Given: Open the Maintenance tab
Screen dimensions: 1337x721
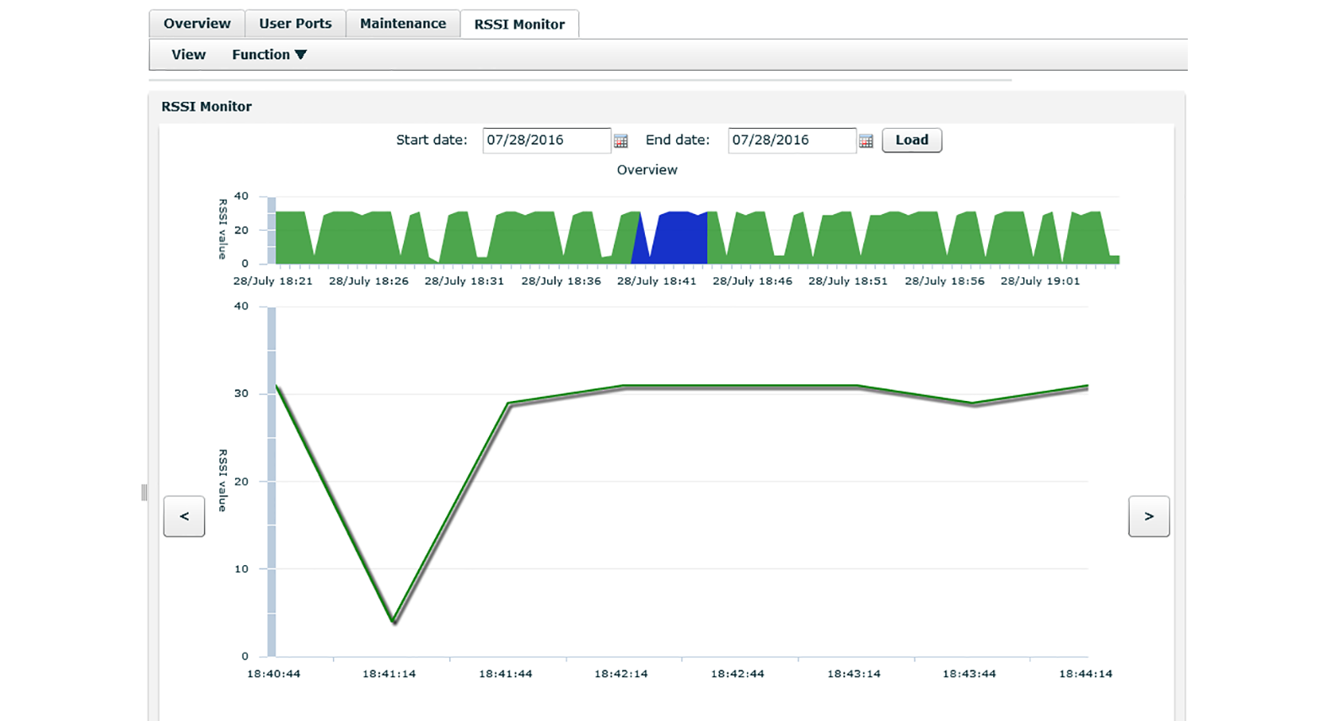Looking at the screenshot, I should (x=403, y=24).
